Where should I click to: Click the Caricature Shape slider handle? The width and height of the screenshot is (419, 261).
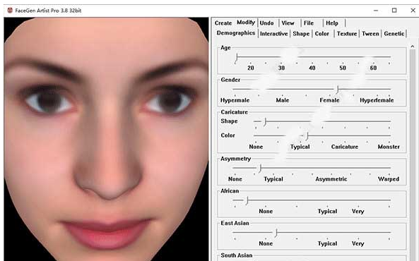coord(265,122)
